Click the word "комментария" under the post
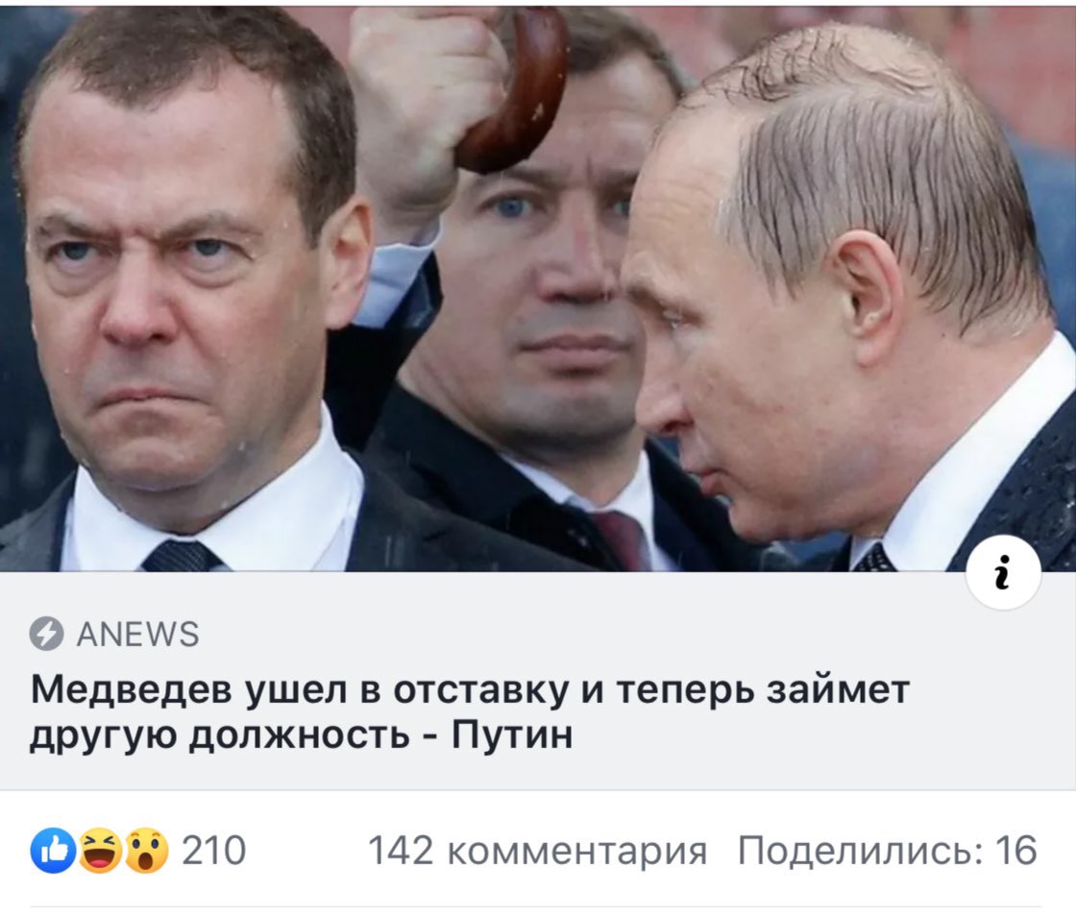 click(x=576, y=852)
